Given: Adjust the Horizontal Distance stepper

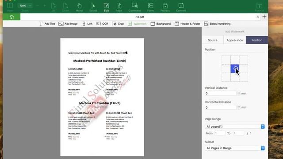Looking at the screenshot, I should [239, 107].
